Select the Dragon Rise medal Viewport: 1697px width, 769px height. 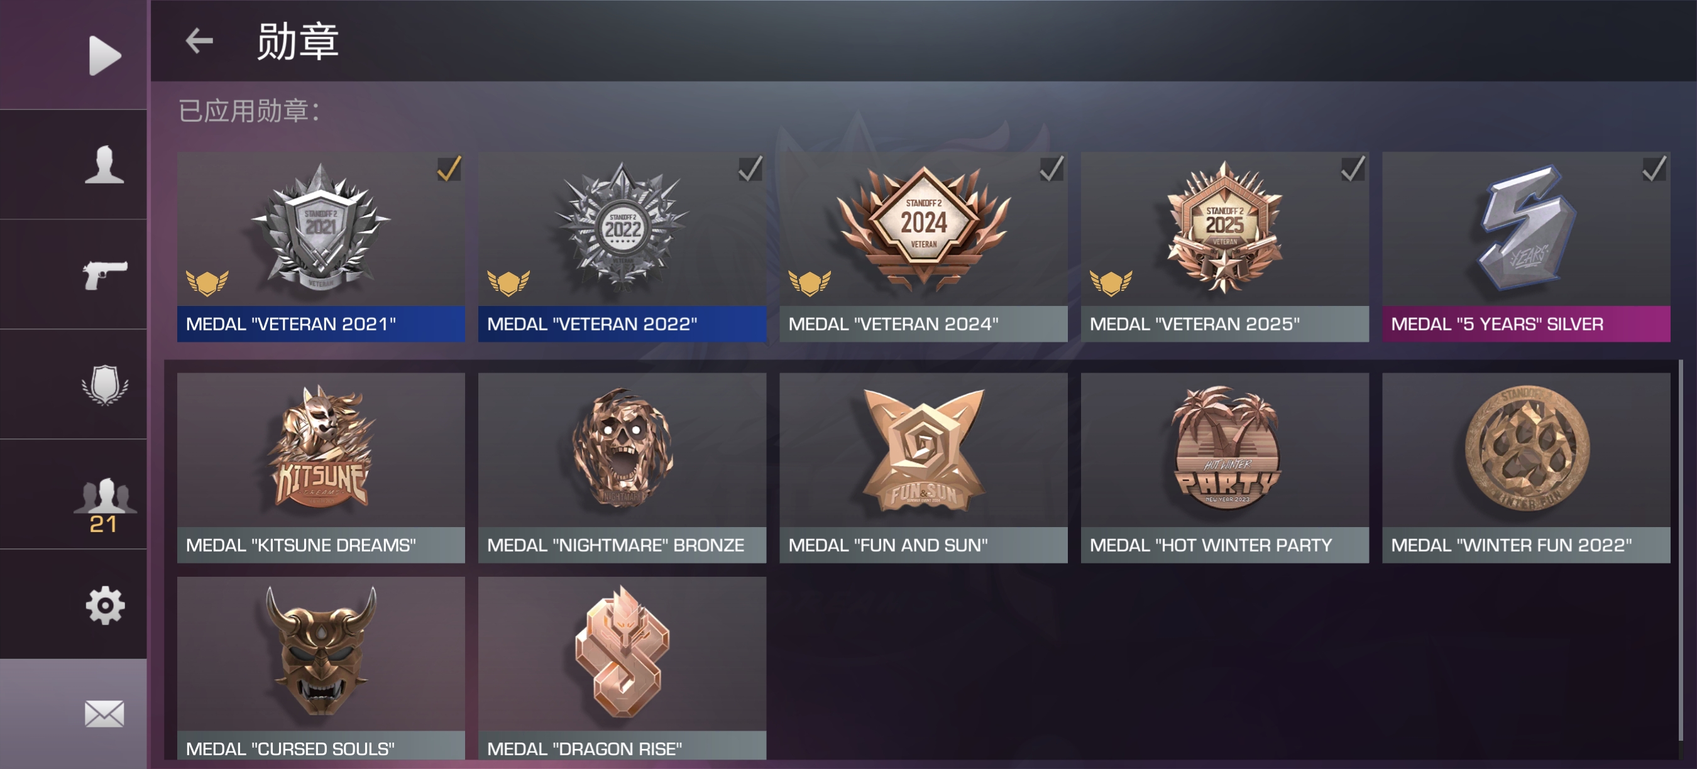(622, 668)
